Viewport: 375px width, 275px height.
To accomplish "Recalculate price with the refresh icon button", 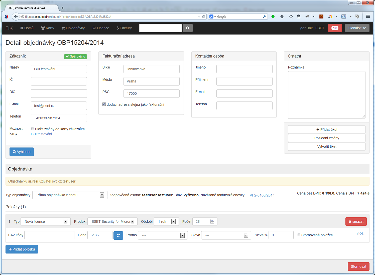I will tap(118, 235).
